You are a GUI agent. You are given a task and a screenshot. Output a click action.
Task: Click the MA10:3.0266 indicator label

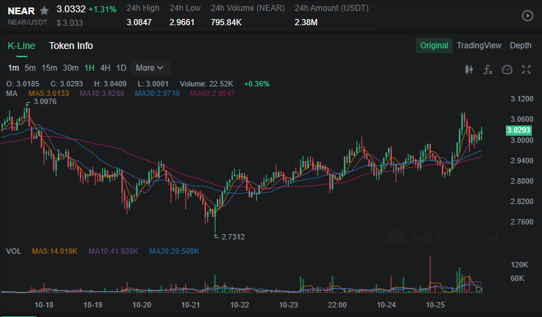[x=102, y=93]
